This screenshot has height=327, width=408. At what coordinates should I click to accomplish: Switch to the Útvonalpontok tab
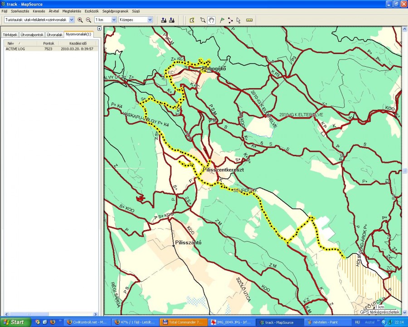(32, 35)
